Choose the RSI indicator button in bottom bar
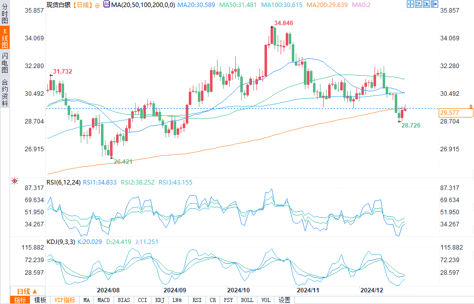Screen dimensions: 474x304 197,300
